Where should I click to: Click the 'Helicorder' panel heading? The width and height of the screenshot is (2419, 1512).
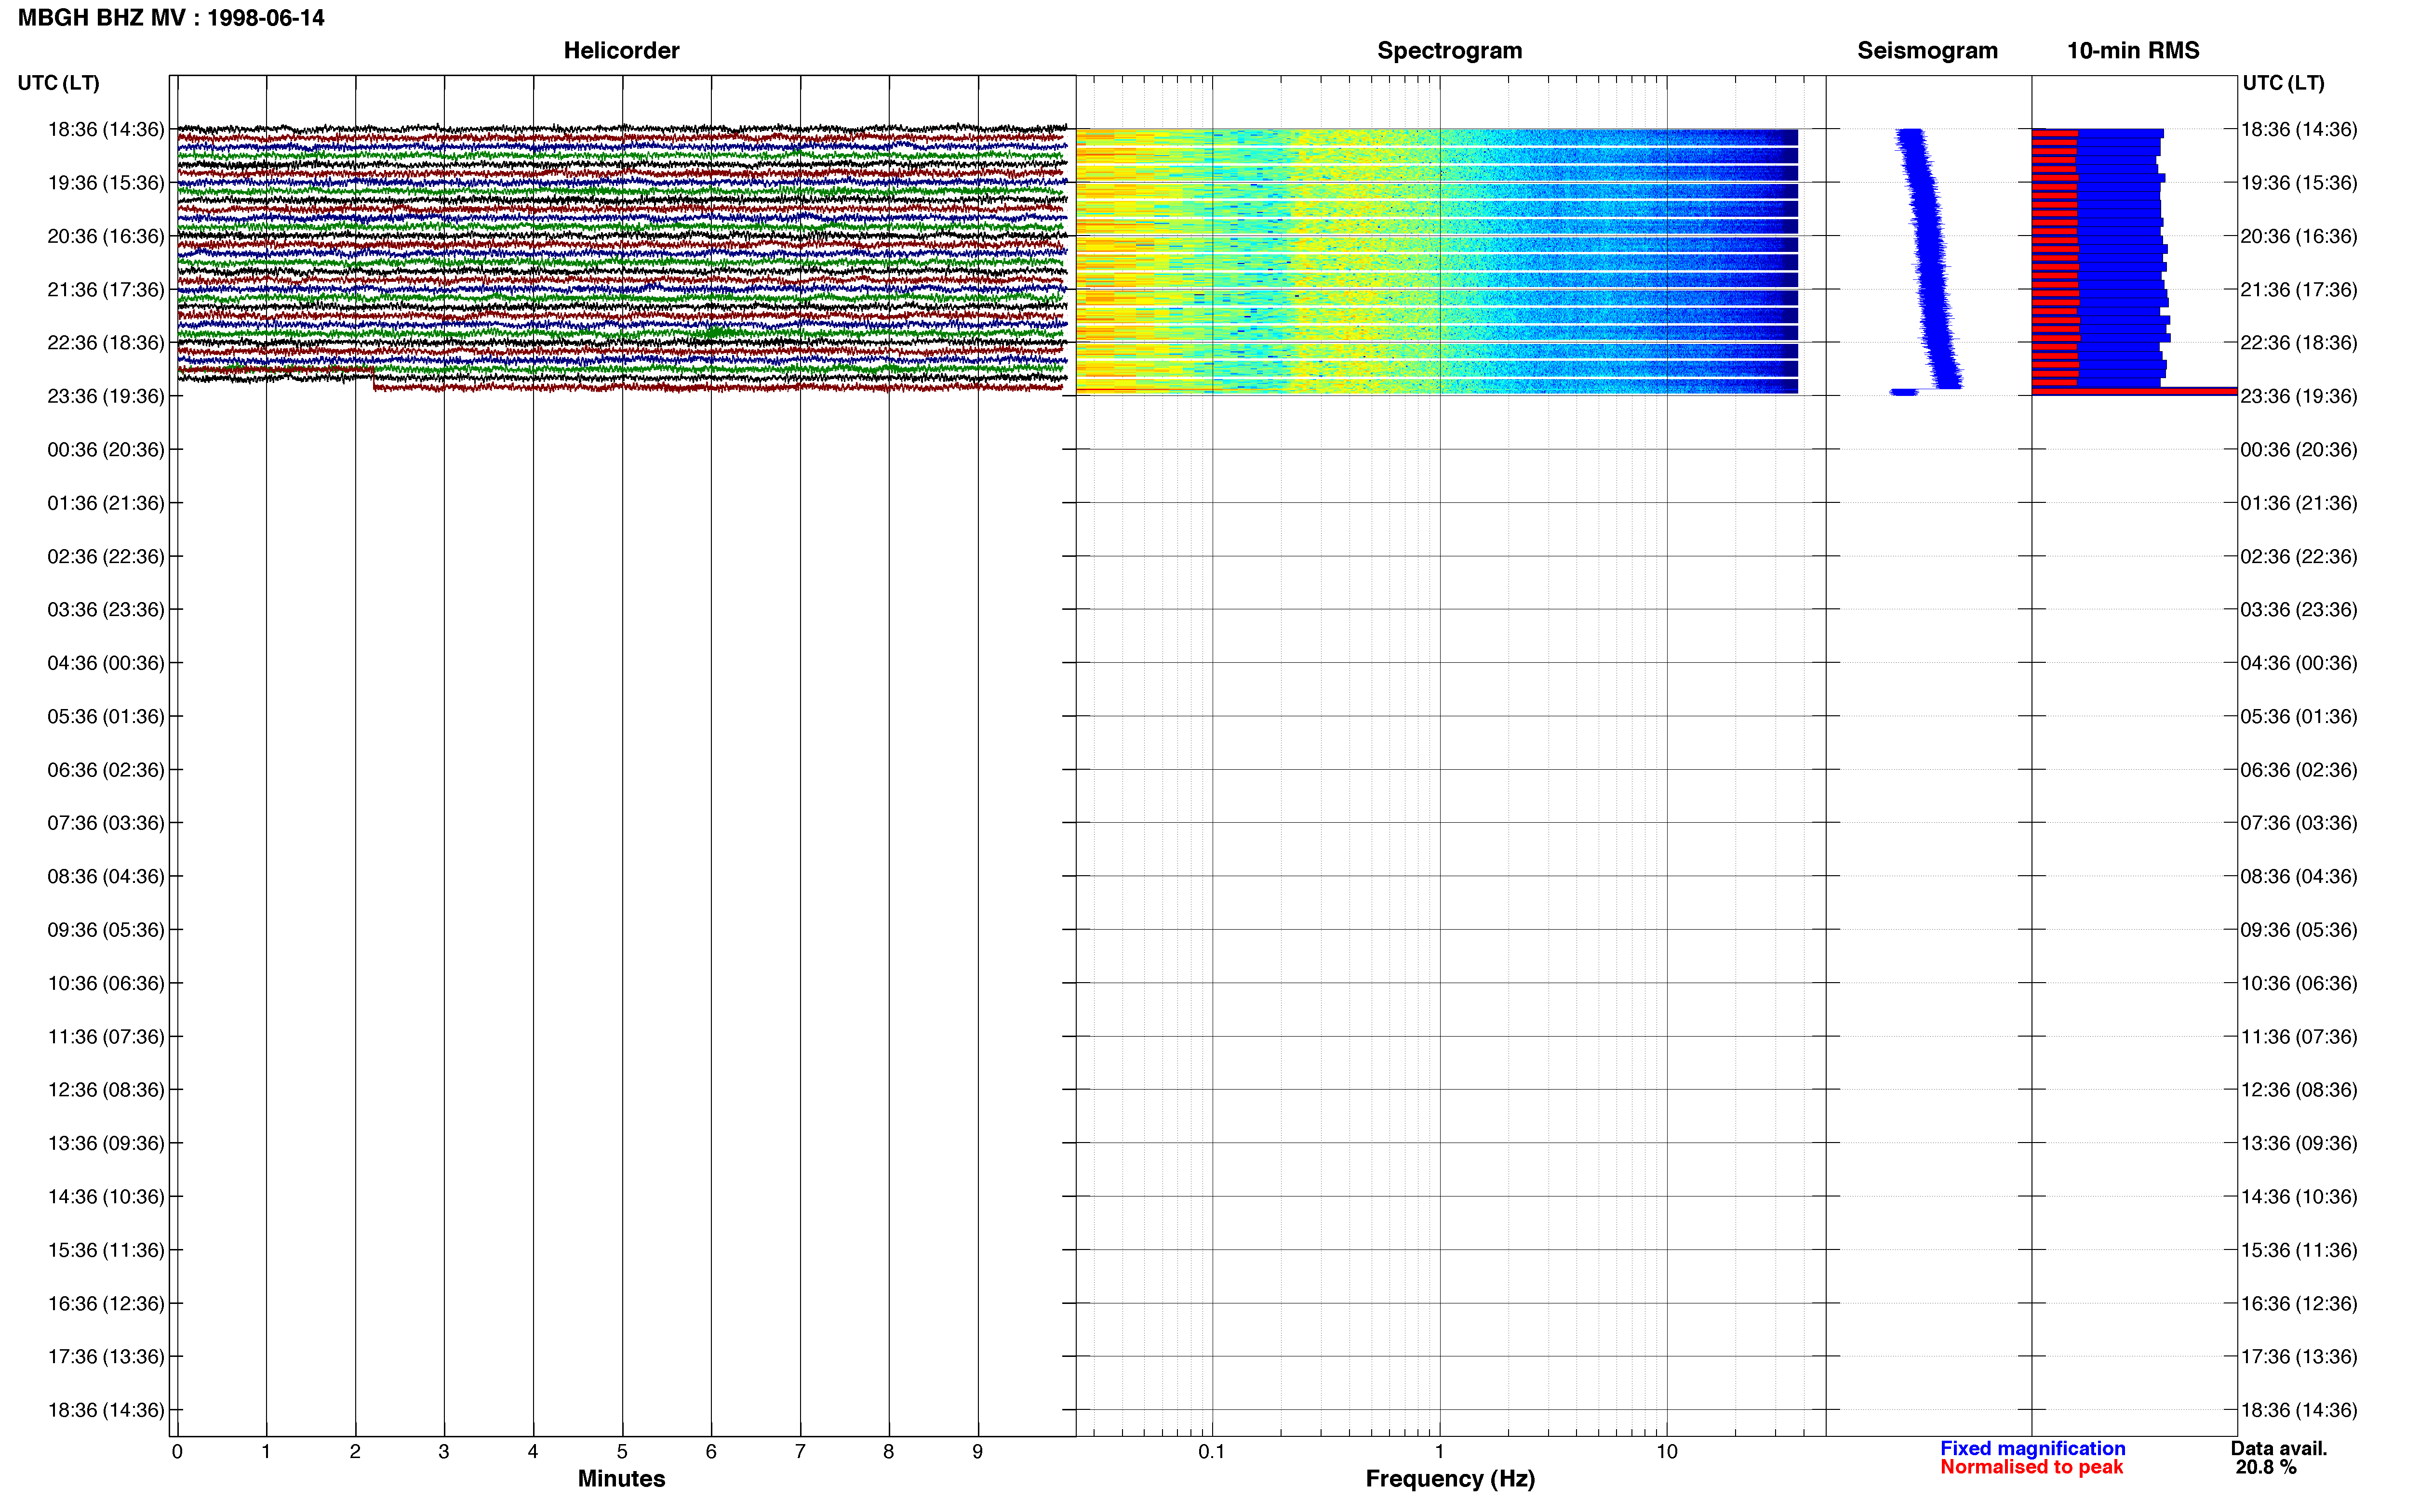621,50
